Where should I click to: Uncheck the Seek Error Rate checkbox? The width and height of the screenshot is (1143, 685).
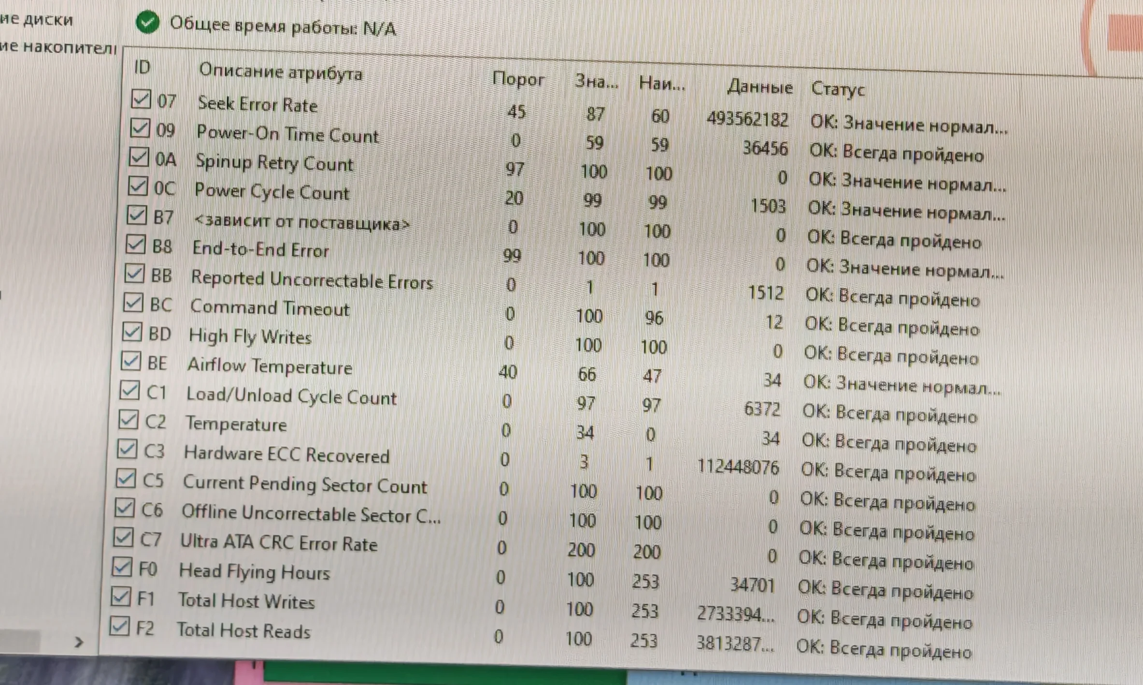141,99
